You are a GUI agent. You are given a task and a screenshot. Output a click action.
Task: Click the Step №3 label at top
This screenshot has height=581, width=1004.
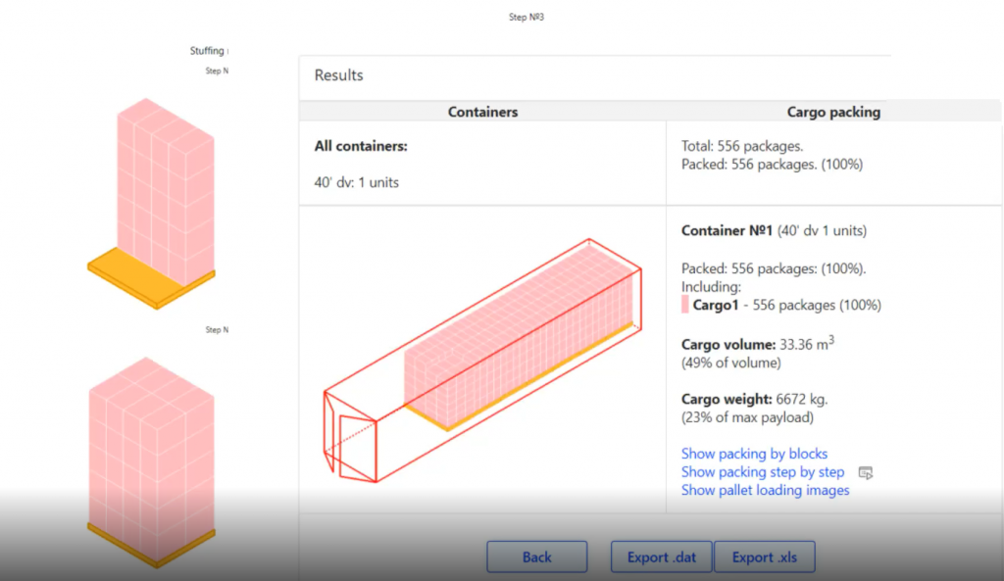click(x=526, y=17)
